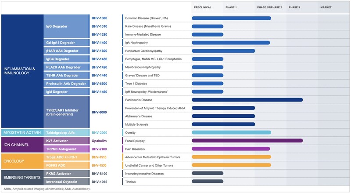Click the MARKET column header
The width and height of the screenshot is (351, 193).
[326, 7]
